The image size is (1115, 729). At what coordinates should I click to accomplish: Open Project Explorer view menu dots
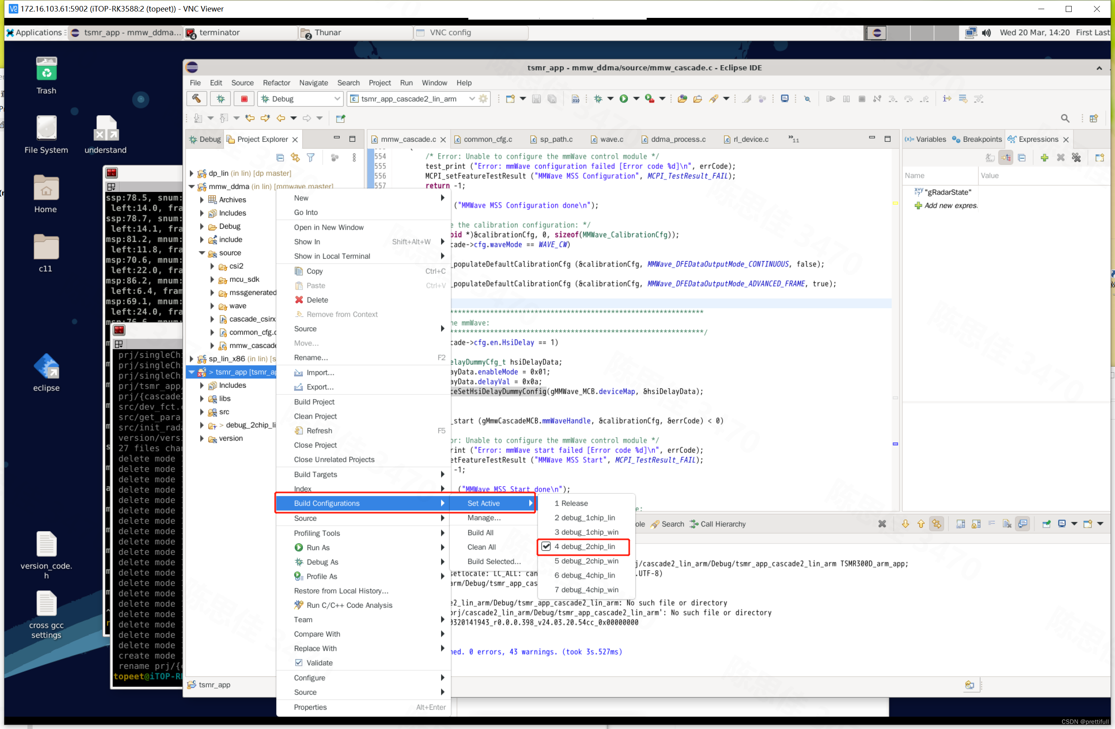click(x=354, y=158)
